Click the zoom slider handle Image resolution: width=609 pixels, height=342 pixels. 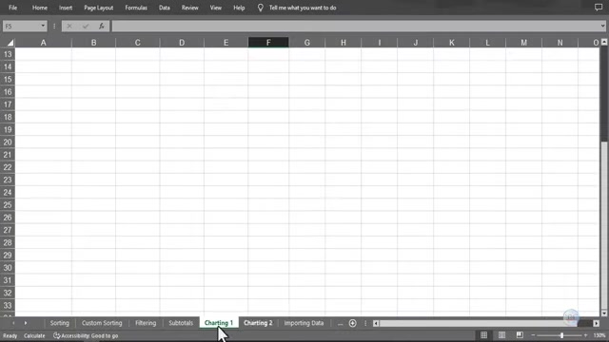561,335
